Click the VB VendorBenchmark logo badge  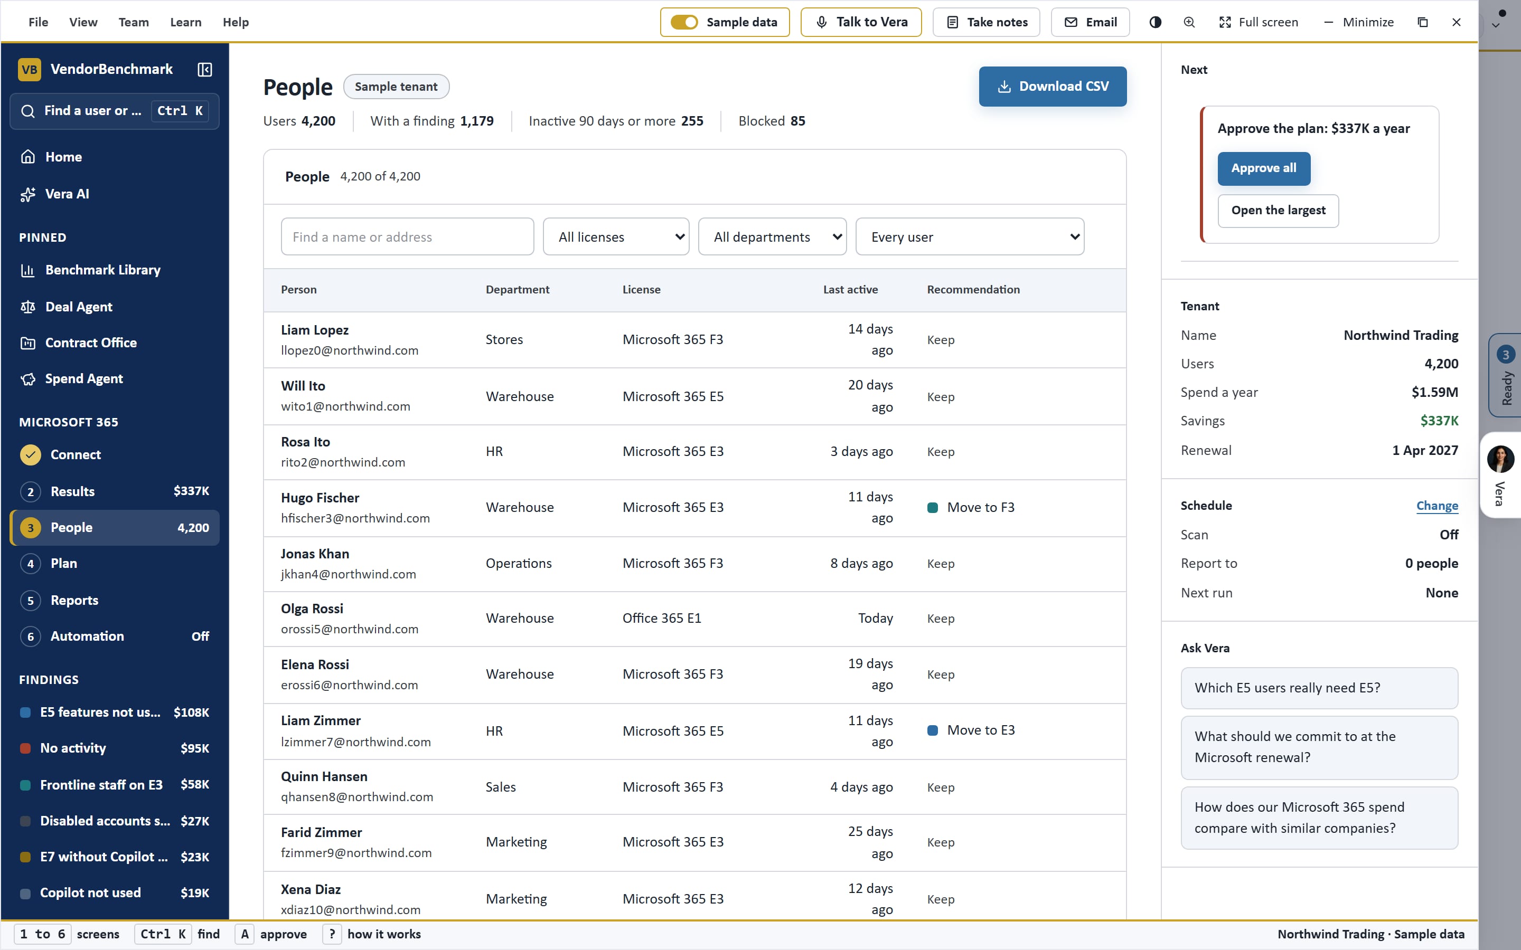pyautogui.click(x=30, y=69)
